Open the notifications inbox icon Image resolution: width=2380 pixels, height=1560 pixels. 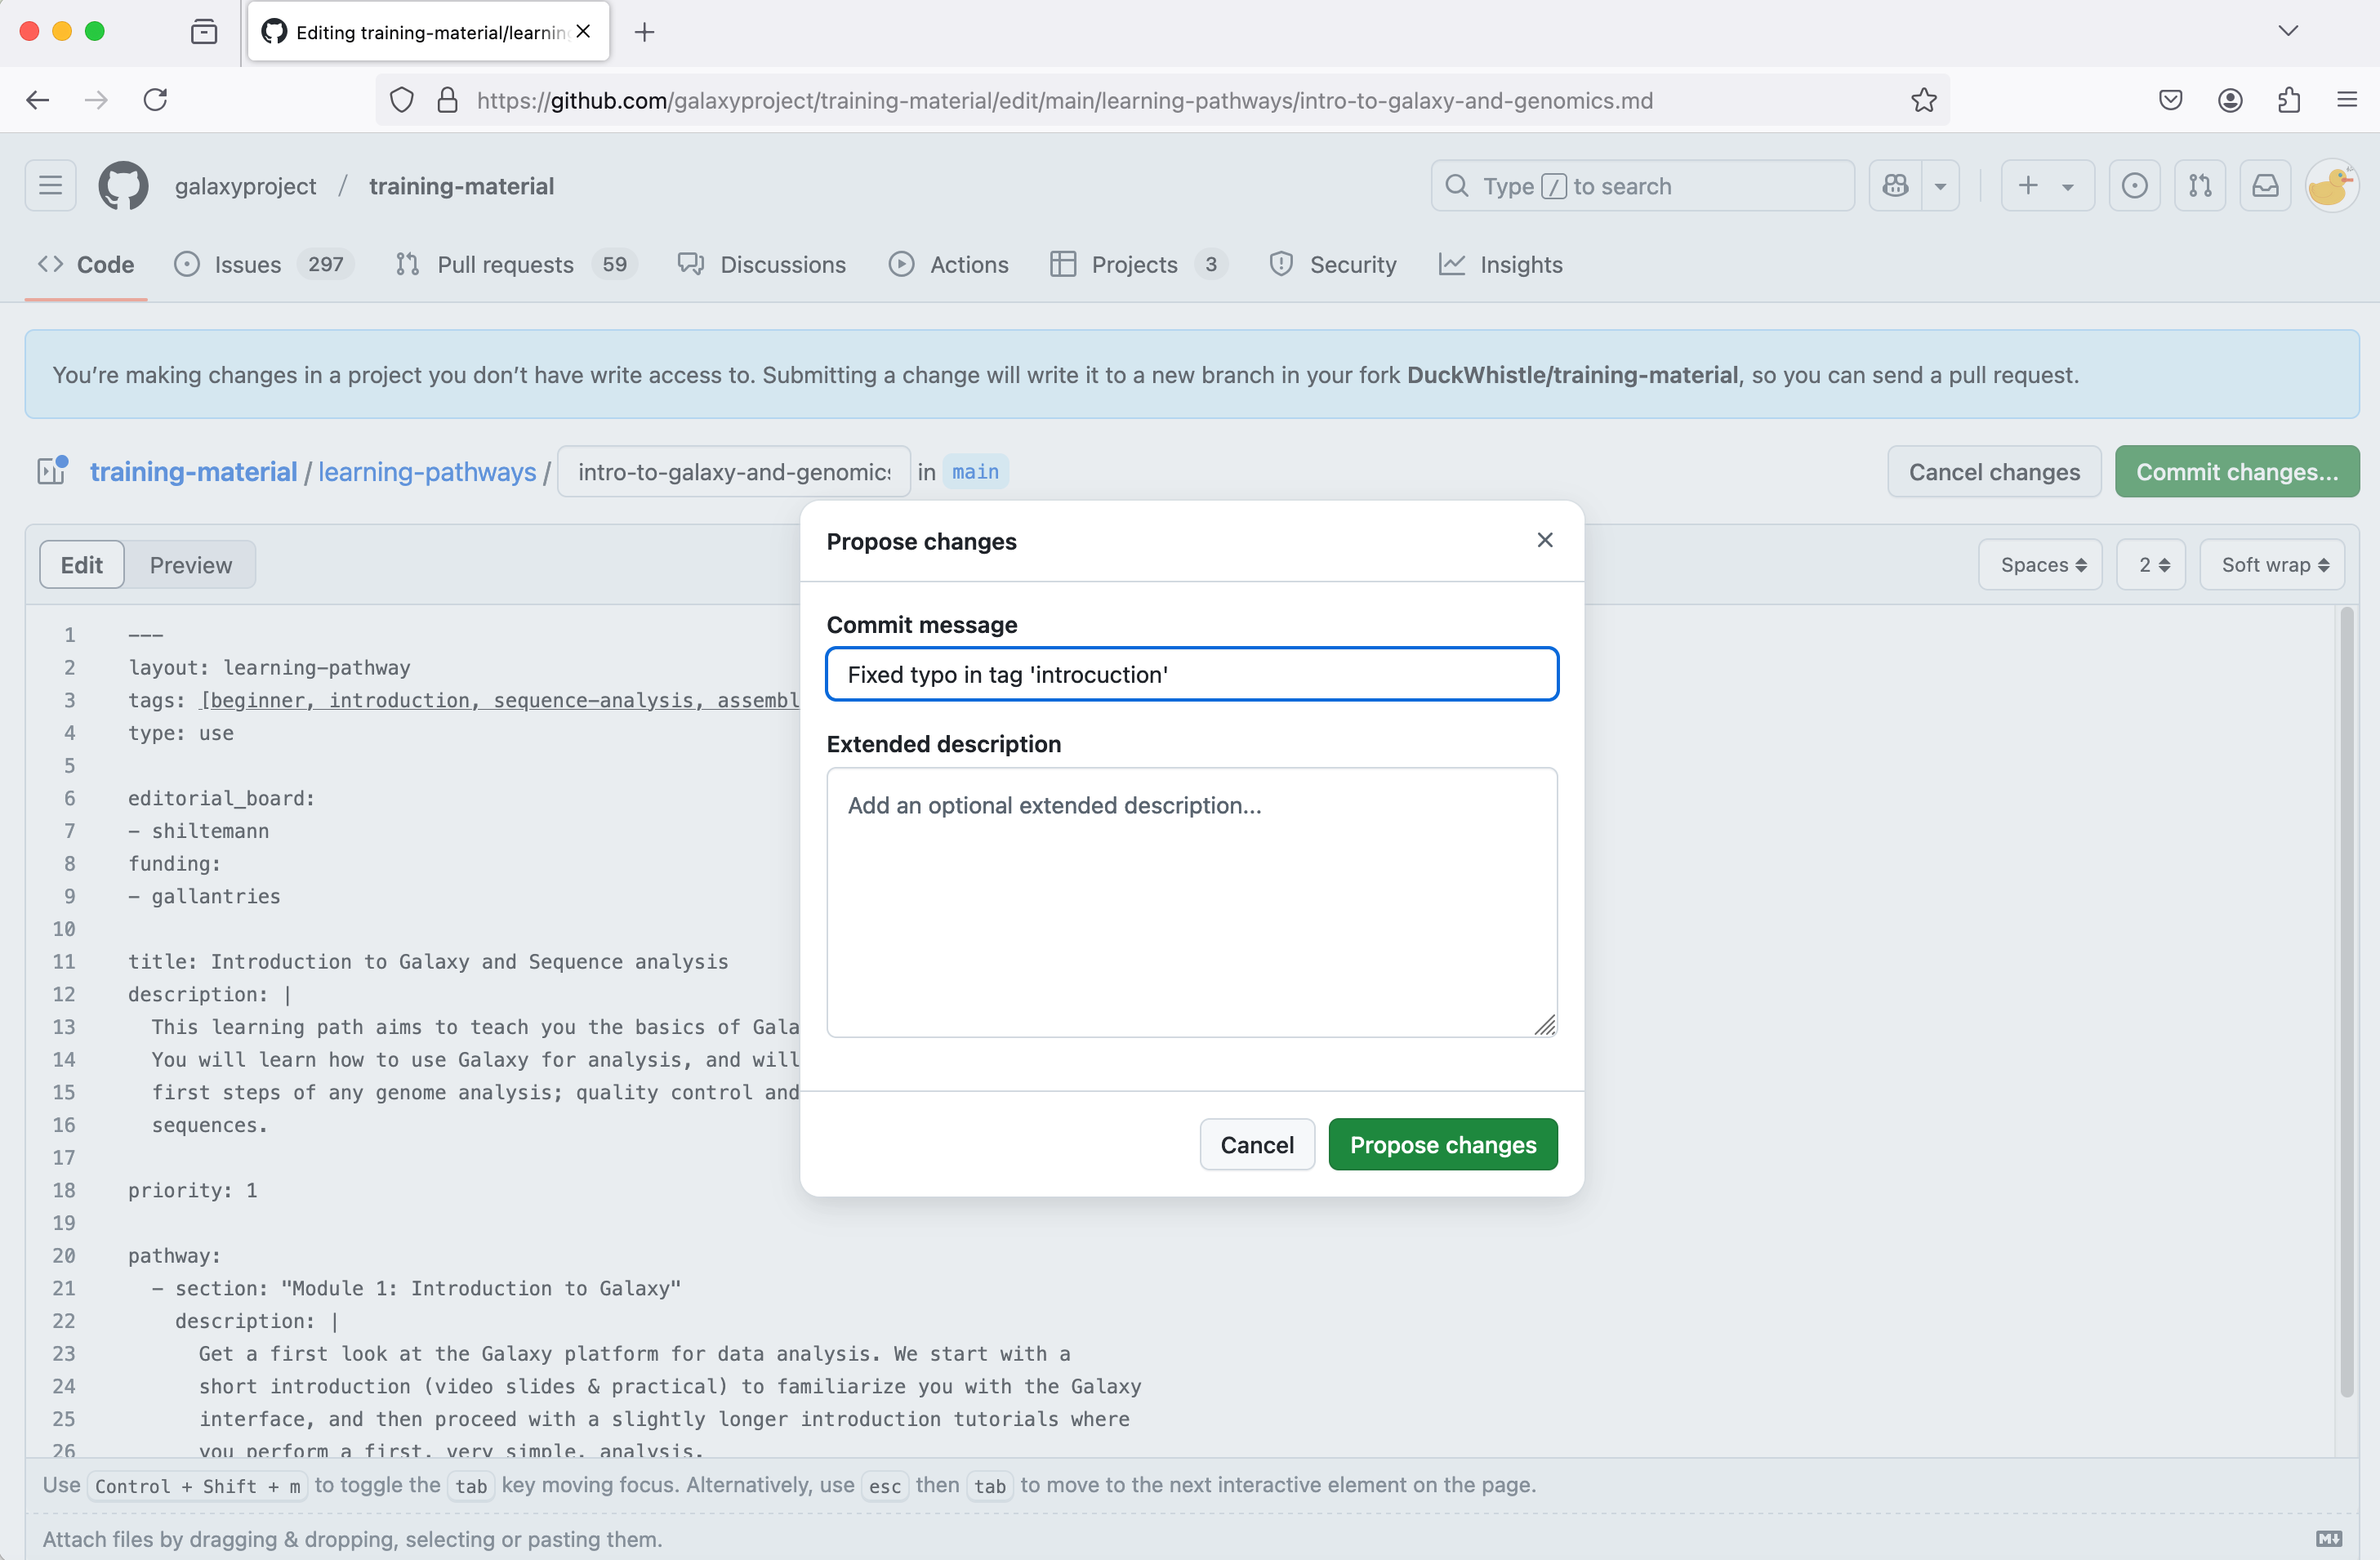click(x=2265, y=186)
